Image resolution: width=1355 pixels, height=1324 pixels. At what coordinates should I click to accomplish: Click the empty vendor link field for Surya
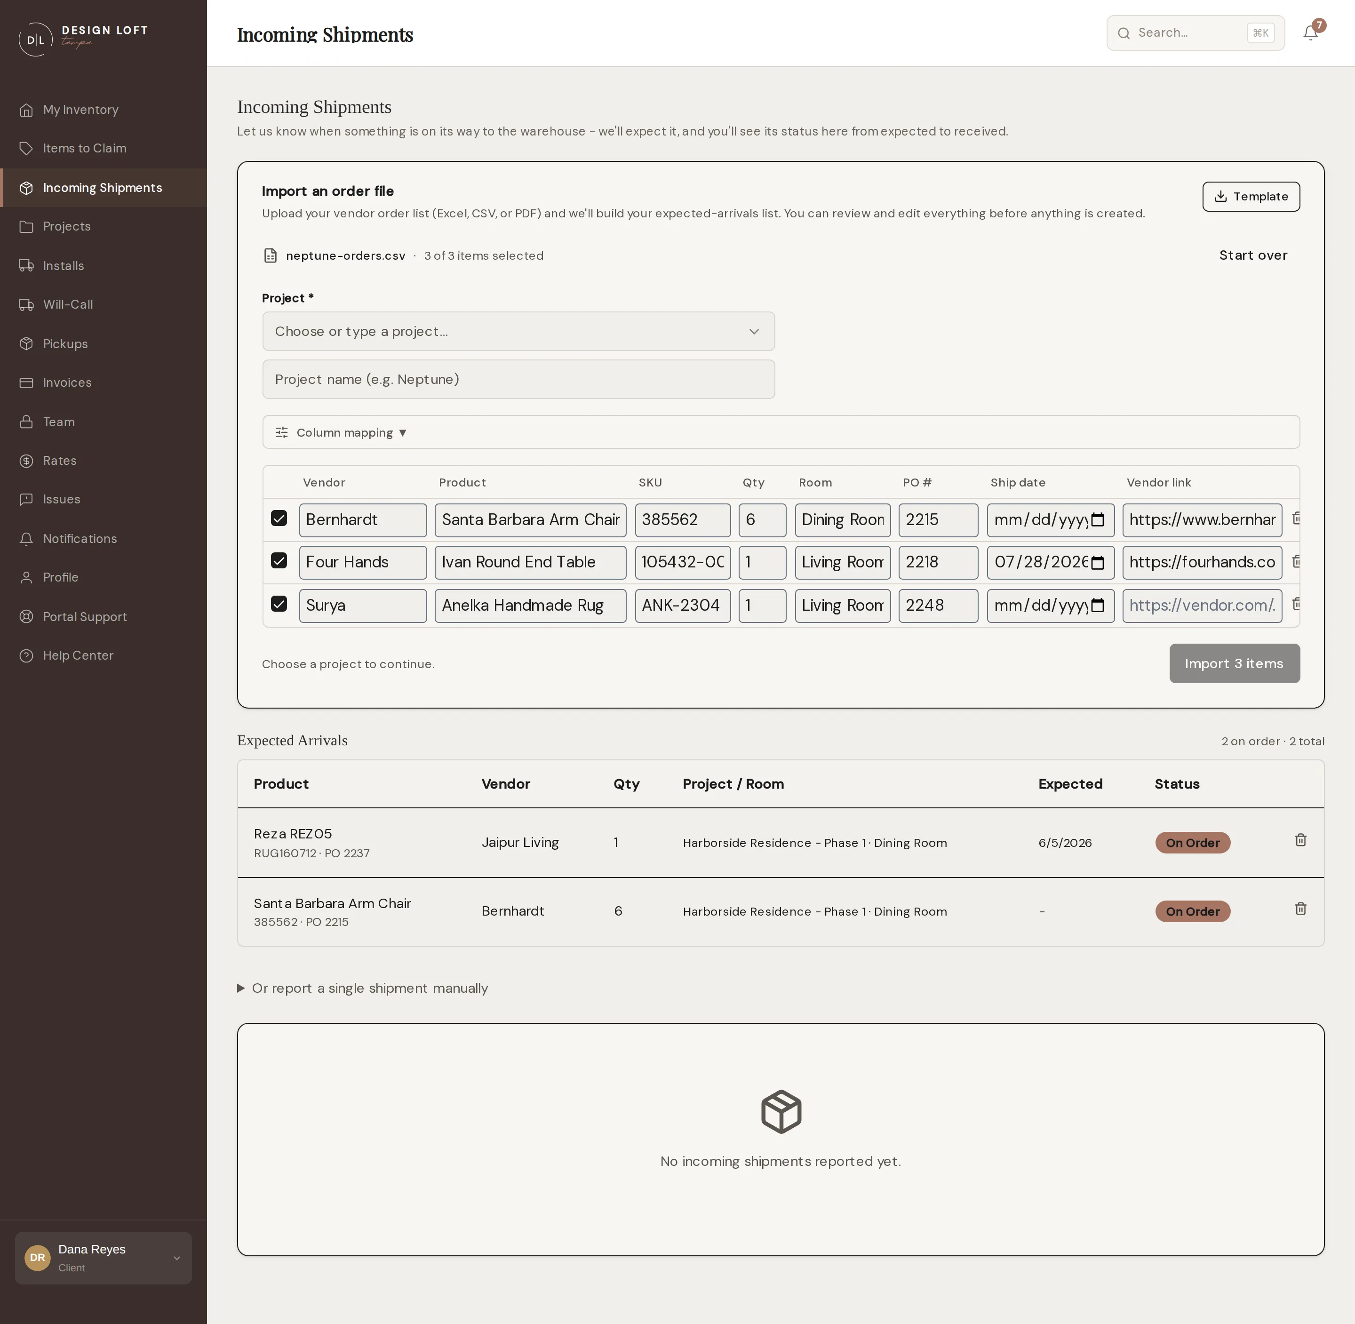point(1202,606)
